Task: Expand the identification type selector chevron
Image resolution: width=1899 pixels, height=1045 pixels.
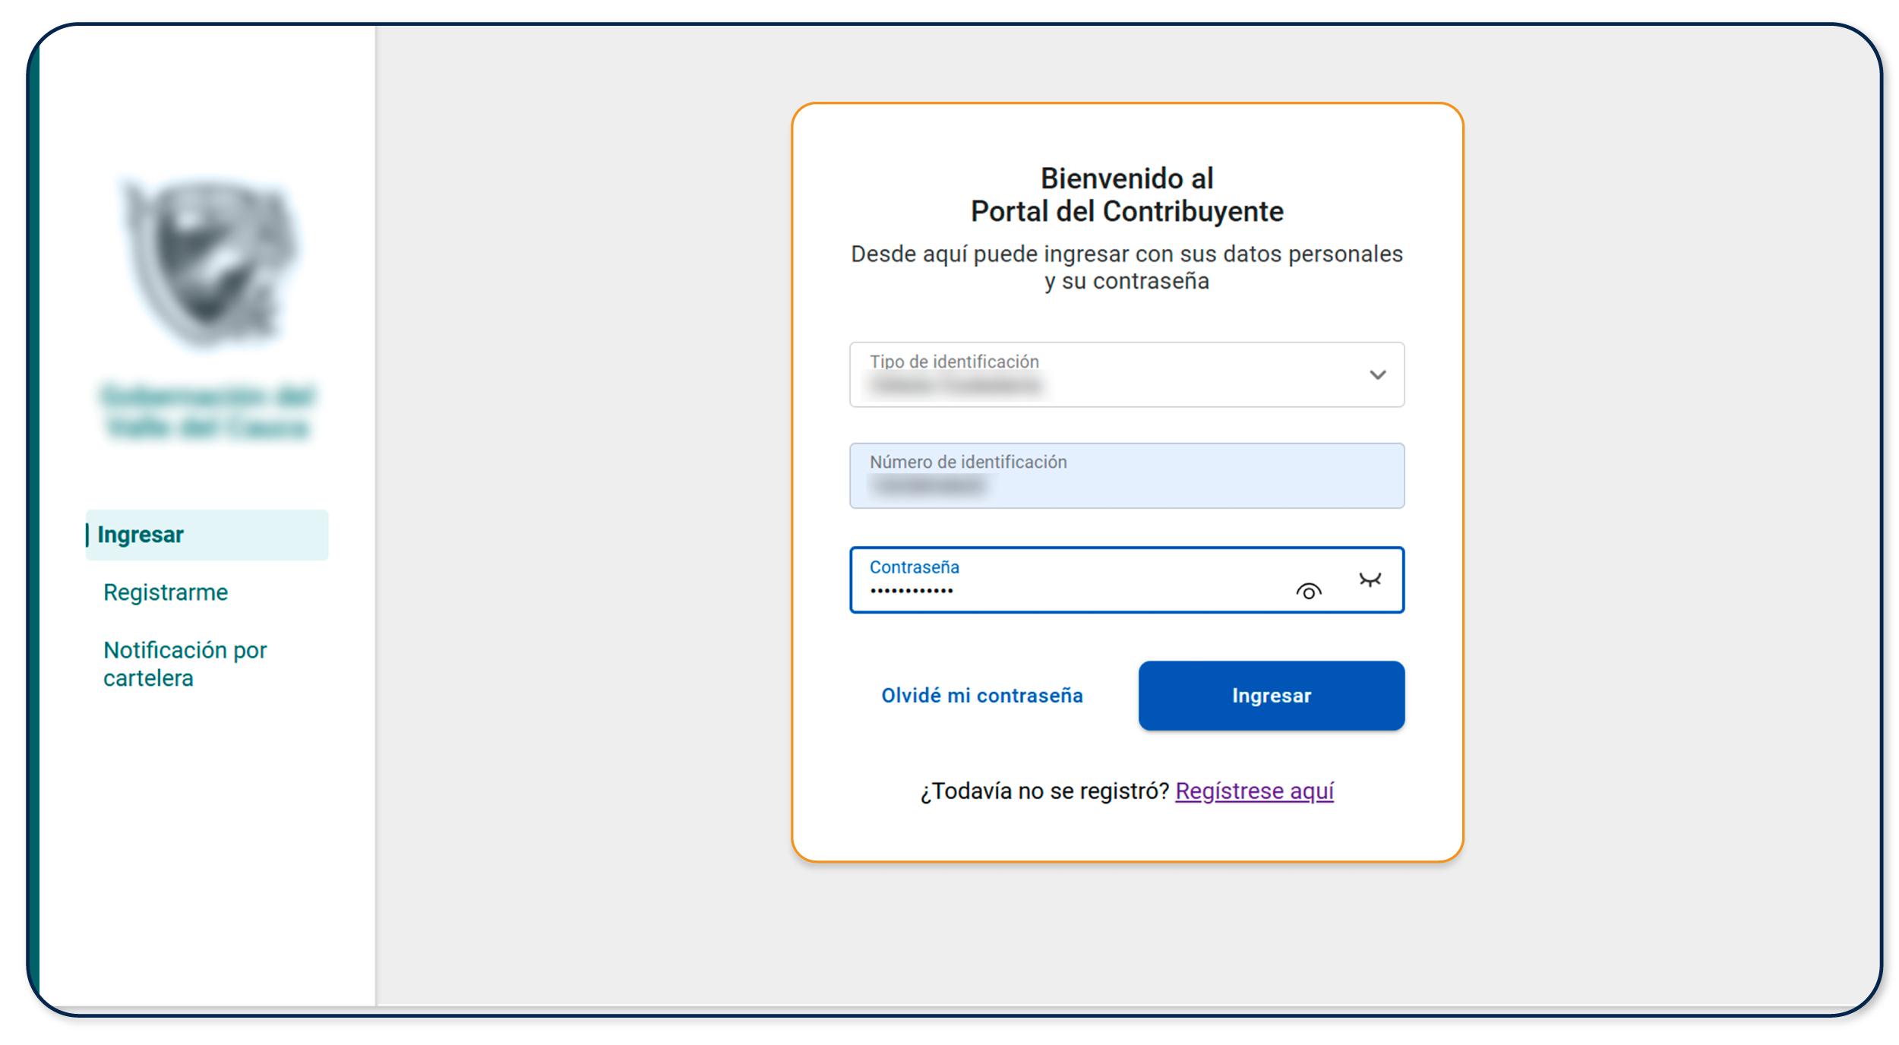Action: 1376,374
